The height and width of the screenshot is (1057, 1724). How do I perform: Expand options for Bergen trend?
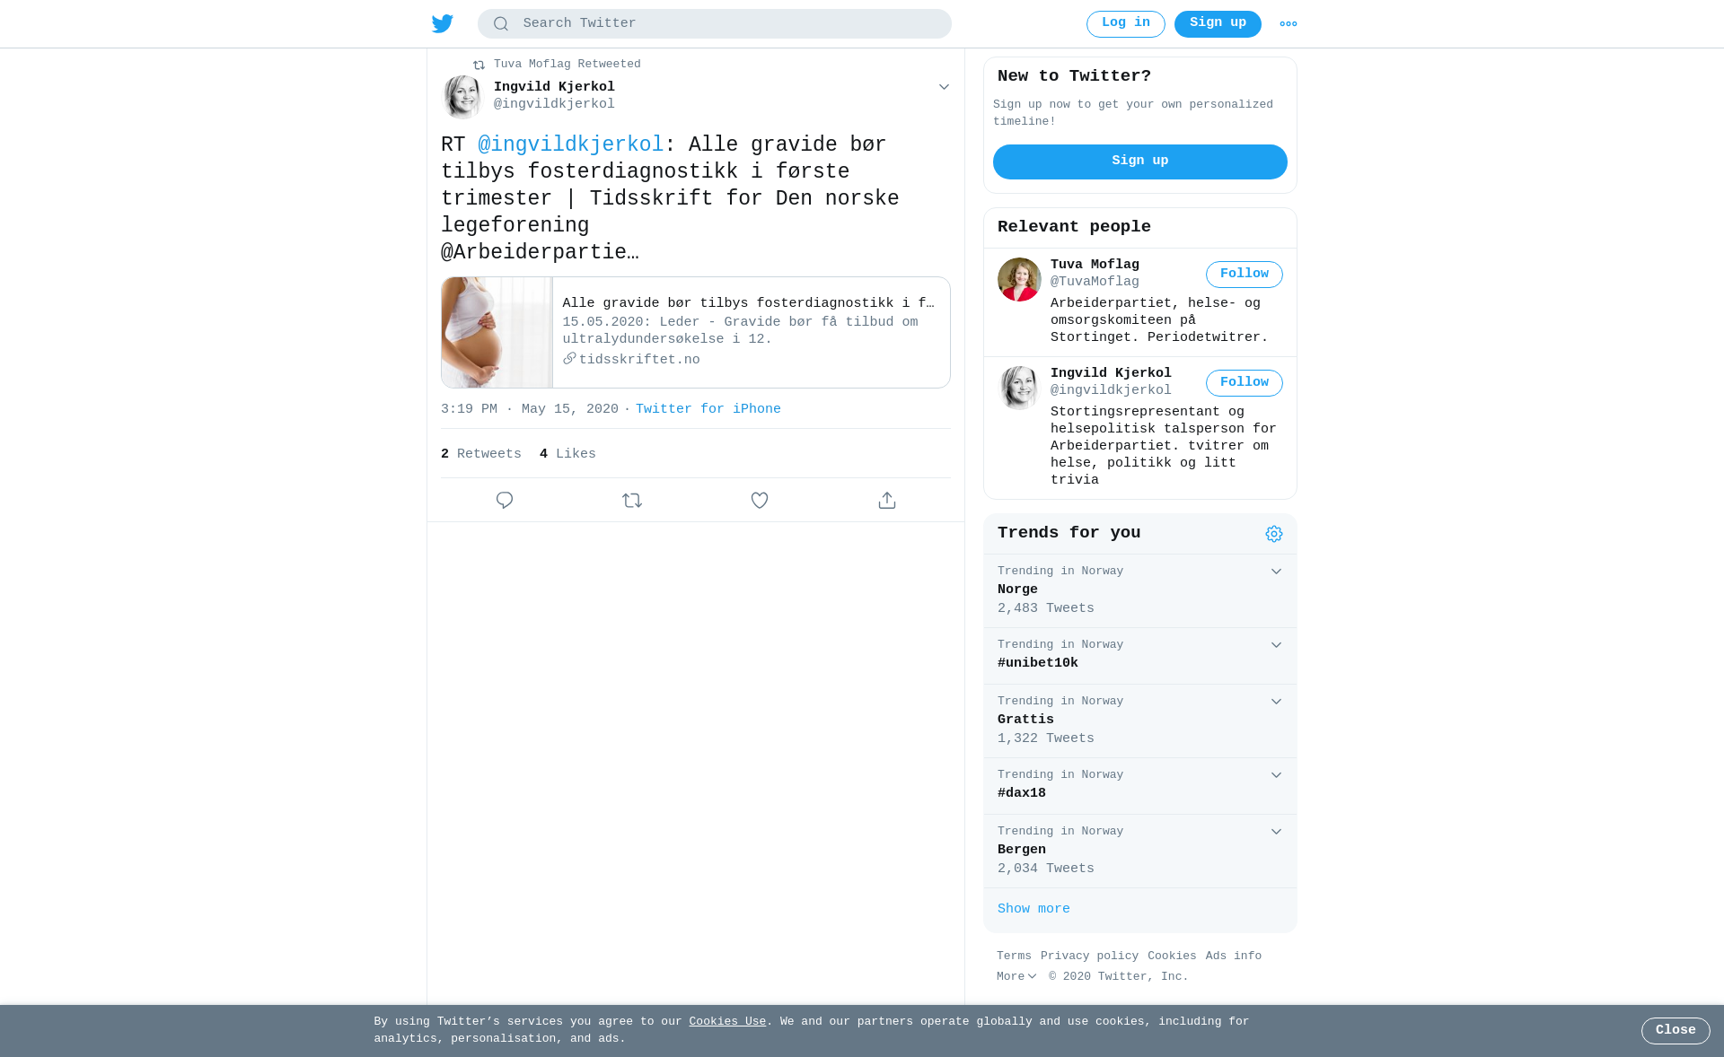pyautogui.click(x=1276, y=832)
